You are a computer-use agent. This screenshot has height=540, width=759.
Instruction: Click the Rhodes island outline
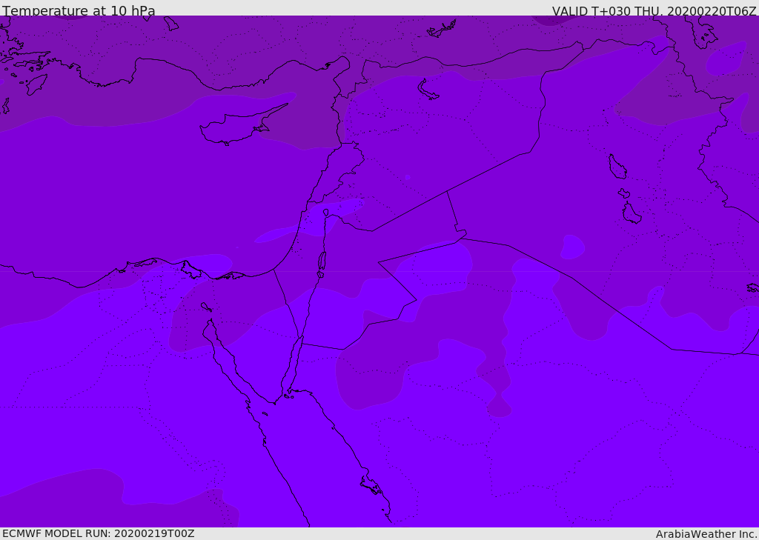pyautogui.click(x=36, y=84)
